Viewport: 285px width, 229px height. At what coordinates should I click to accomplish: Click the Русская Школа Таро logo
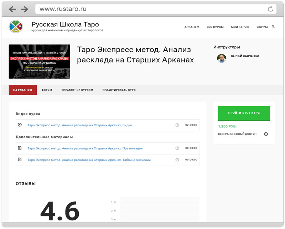tap(16, 27)
